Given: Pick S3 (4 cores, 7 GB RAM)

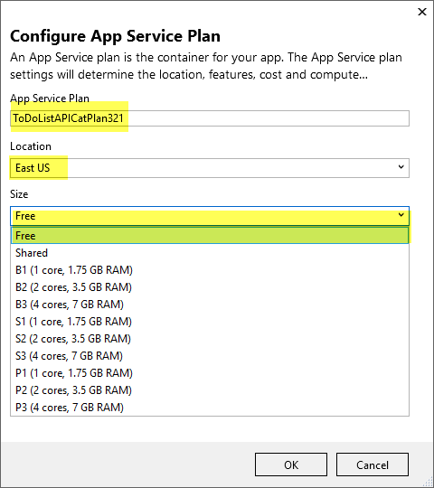Looking at the screenshot, I should coord(210,356).
